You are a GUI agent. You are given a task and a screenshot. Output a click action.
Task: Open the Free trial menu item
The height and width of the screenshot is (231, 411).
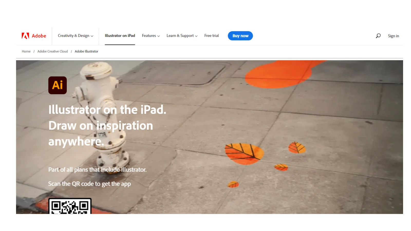tap(211, 36)
